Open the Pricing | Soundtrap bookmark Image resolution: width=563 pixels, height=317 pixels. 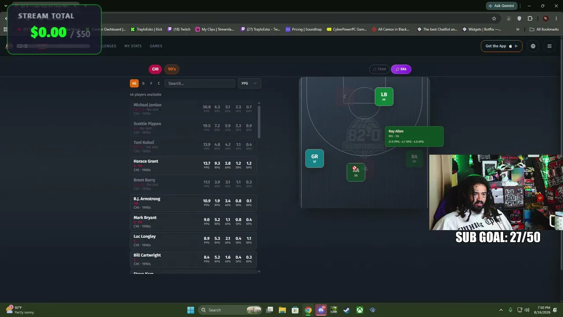tap(303, 29)
